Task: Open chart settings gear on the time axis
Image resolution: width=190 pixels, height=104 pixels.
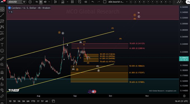Action: pyautogui.click(x=184, y=96)
